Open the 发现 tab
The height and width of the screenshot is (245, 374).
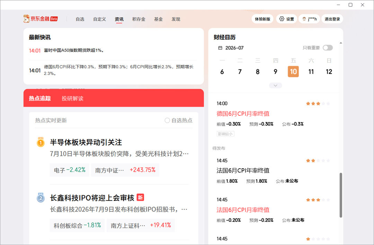(x=176, y=19)
